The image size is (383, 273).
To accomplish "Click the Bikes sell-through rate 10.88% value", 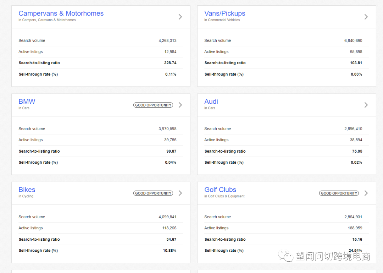I will coord(170,251).
